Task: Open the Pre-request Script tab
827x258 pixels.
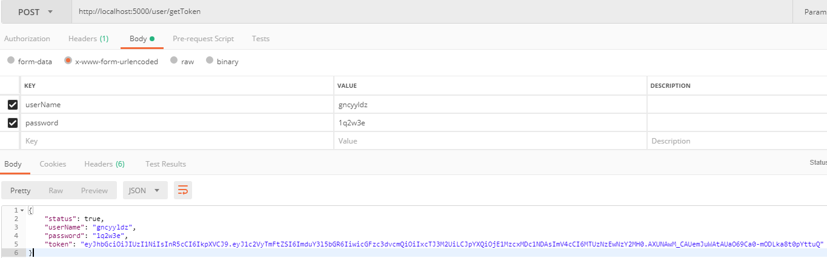Action: (x=203, y=39)
